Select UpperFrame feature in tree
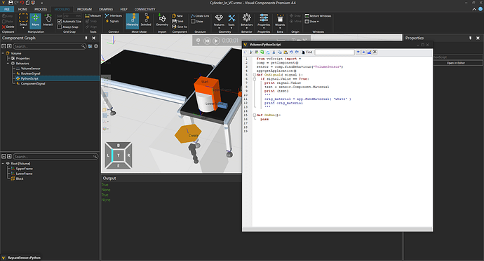 pyautogui.click(x=24, y=169)
